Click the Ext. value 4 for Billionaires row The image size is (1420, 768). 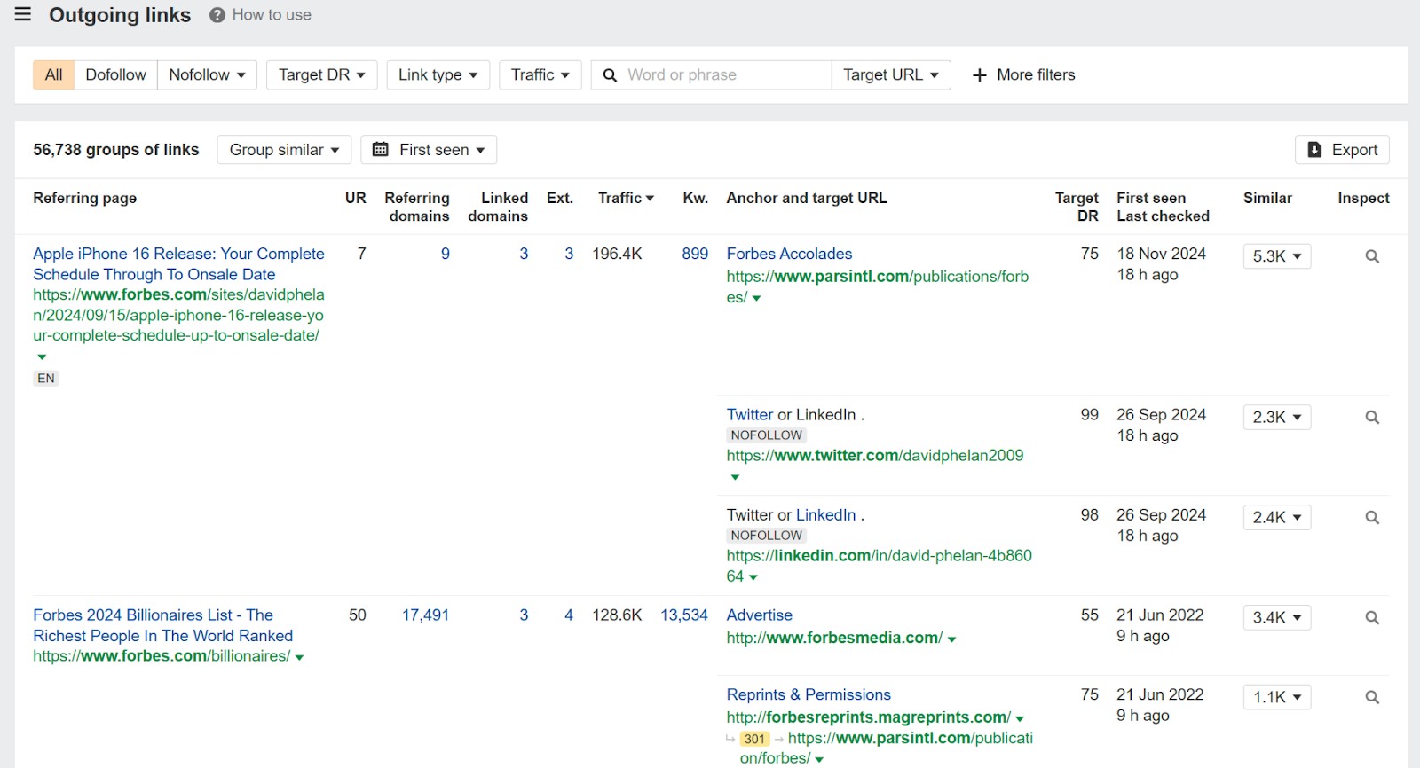[569, 615]
